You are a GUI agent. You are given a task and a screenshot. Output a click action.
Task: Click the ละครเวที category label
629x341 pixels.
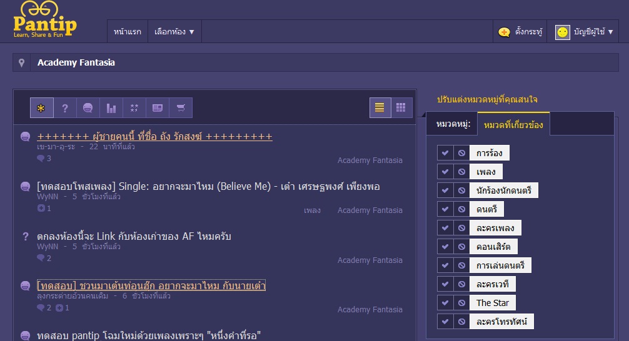pos(493,284)
